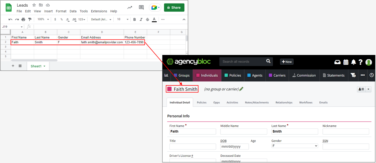The height and width of the screenshot is (163, 376).
Task: Open the calendar icon in AgencyBloc header
Action: (346, 62)
